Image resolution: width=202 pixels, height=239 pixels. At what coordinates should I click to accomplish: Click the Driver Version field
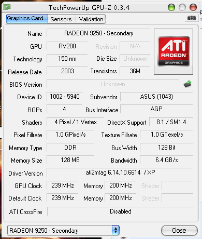point(120,172)
